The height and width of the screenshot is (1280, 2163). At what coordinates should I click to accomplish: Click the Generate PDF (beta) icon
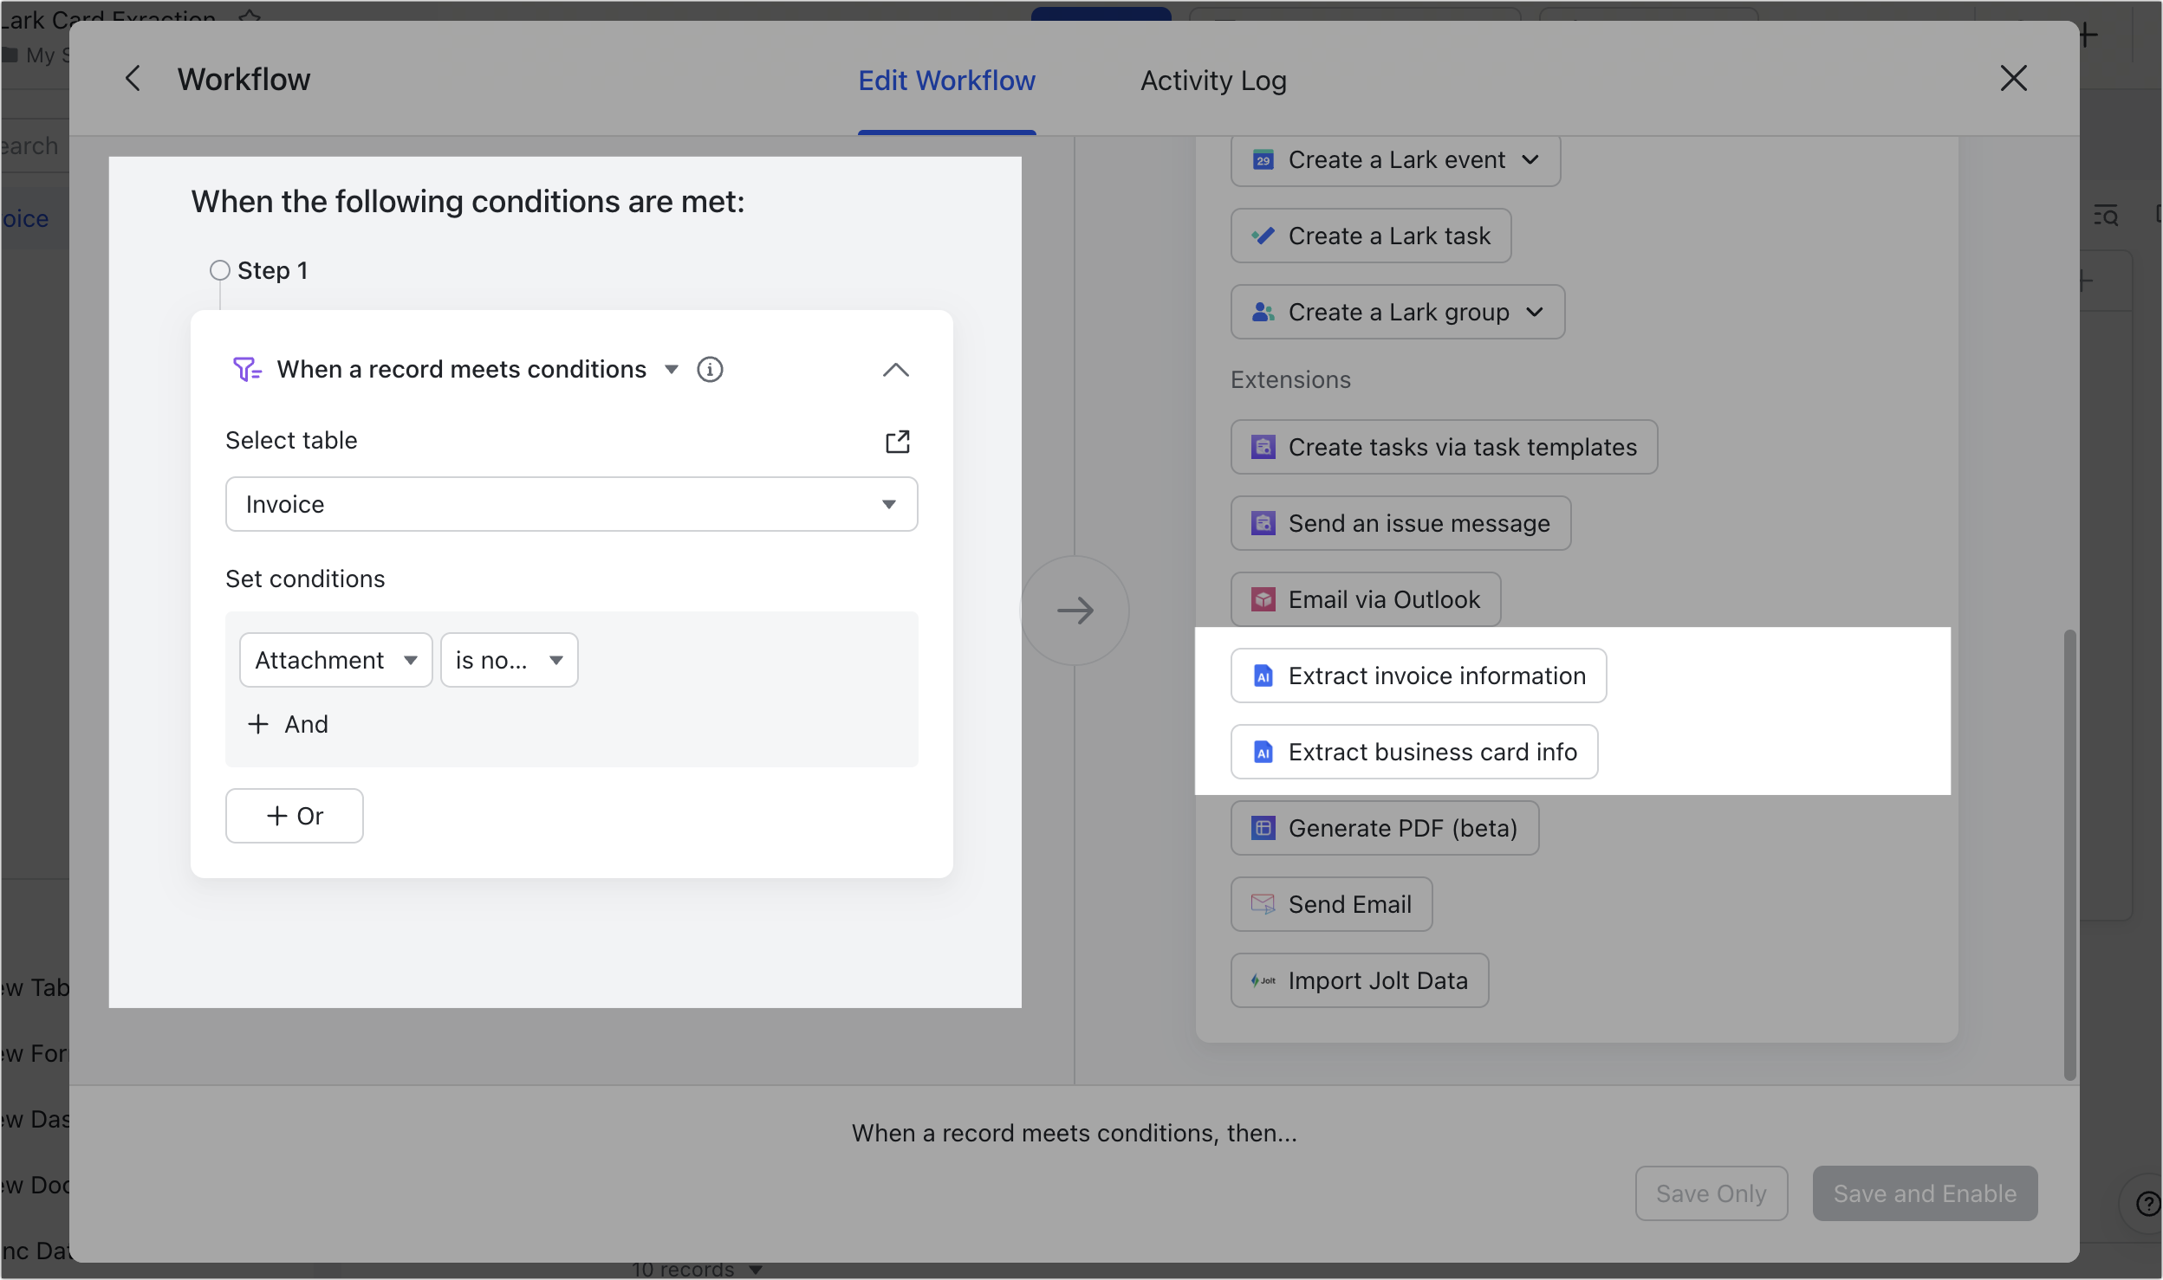[x=1263, y=829]
